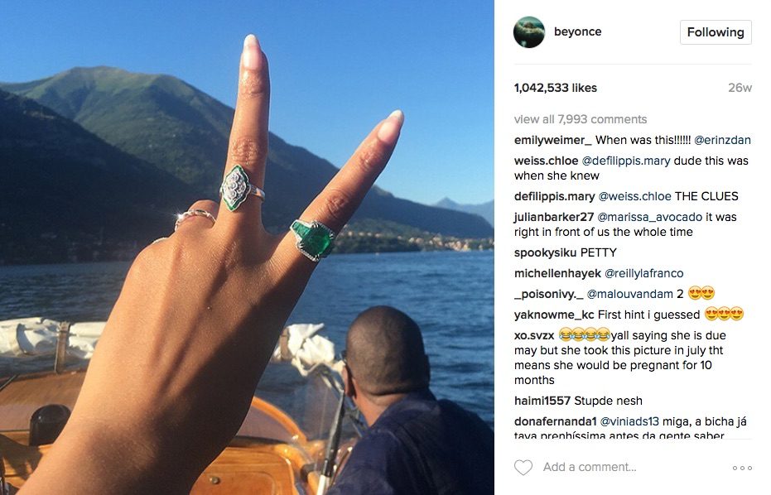The width and height of the screenshot is (771, 495).
Task: Open weiss.chloe commenter profile
Action: tap(546, 161)
